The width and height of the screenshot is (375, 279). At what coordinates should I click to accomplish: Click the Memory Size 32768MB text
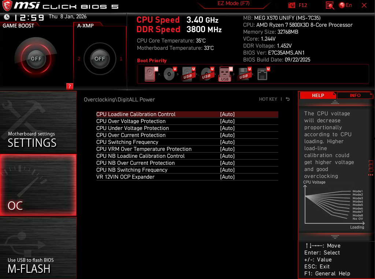click(x=271, y=32)
